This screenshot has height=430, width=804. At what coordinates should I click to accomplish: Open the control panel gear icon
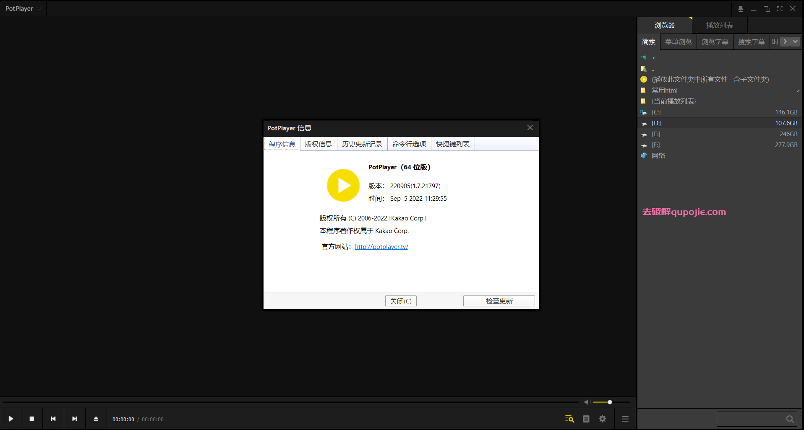point(603,419)
